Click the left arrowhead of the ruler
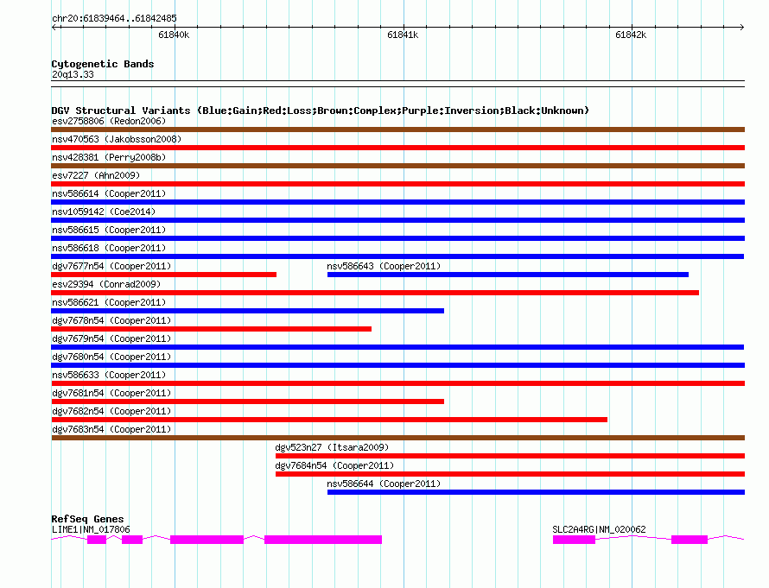769x588 pixels. 54,28
